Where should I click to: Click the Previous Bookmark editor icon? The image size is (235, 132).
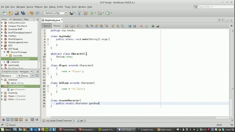click(113, 26)
